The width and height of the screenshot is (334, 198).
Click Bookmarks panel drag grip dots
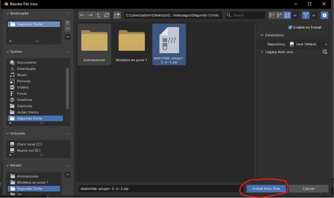click(x=68, y=14)
